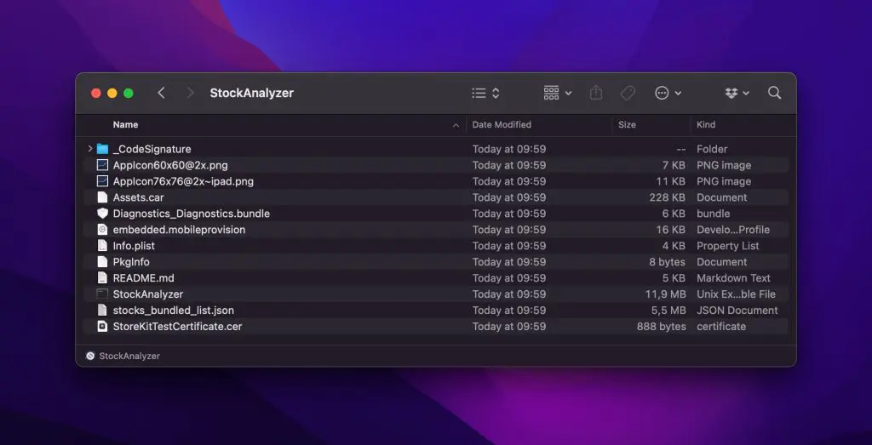The height and width of the screenshot is (445, 872).
Task: Open the Group By grid dropdown
Action: [557, 93]
